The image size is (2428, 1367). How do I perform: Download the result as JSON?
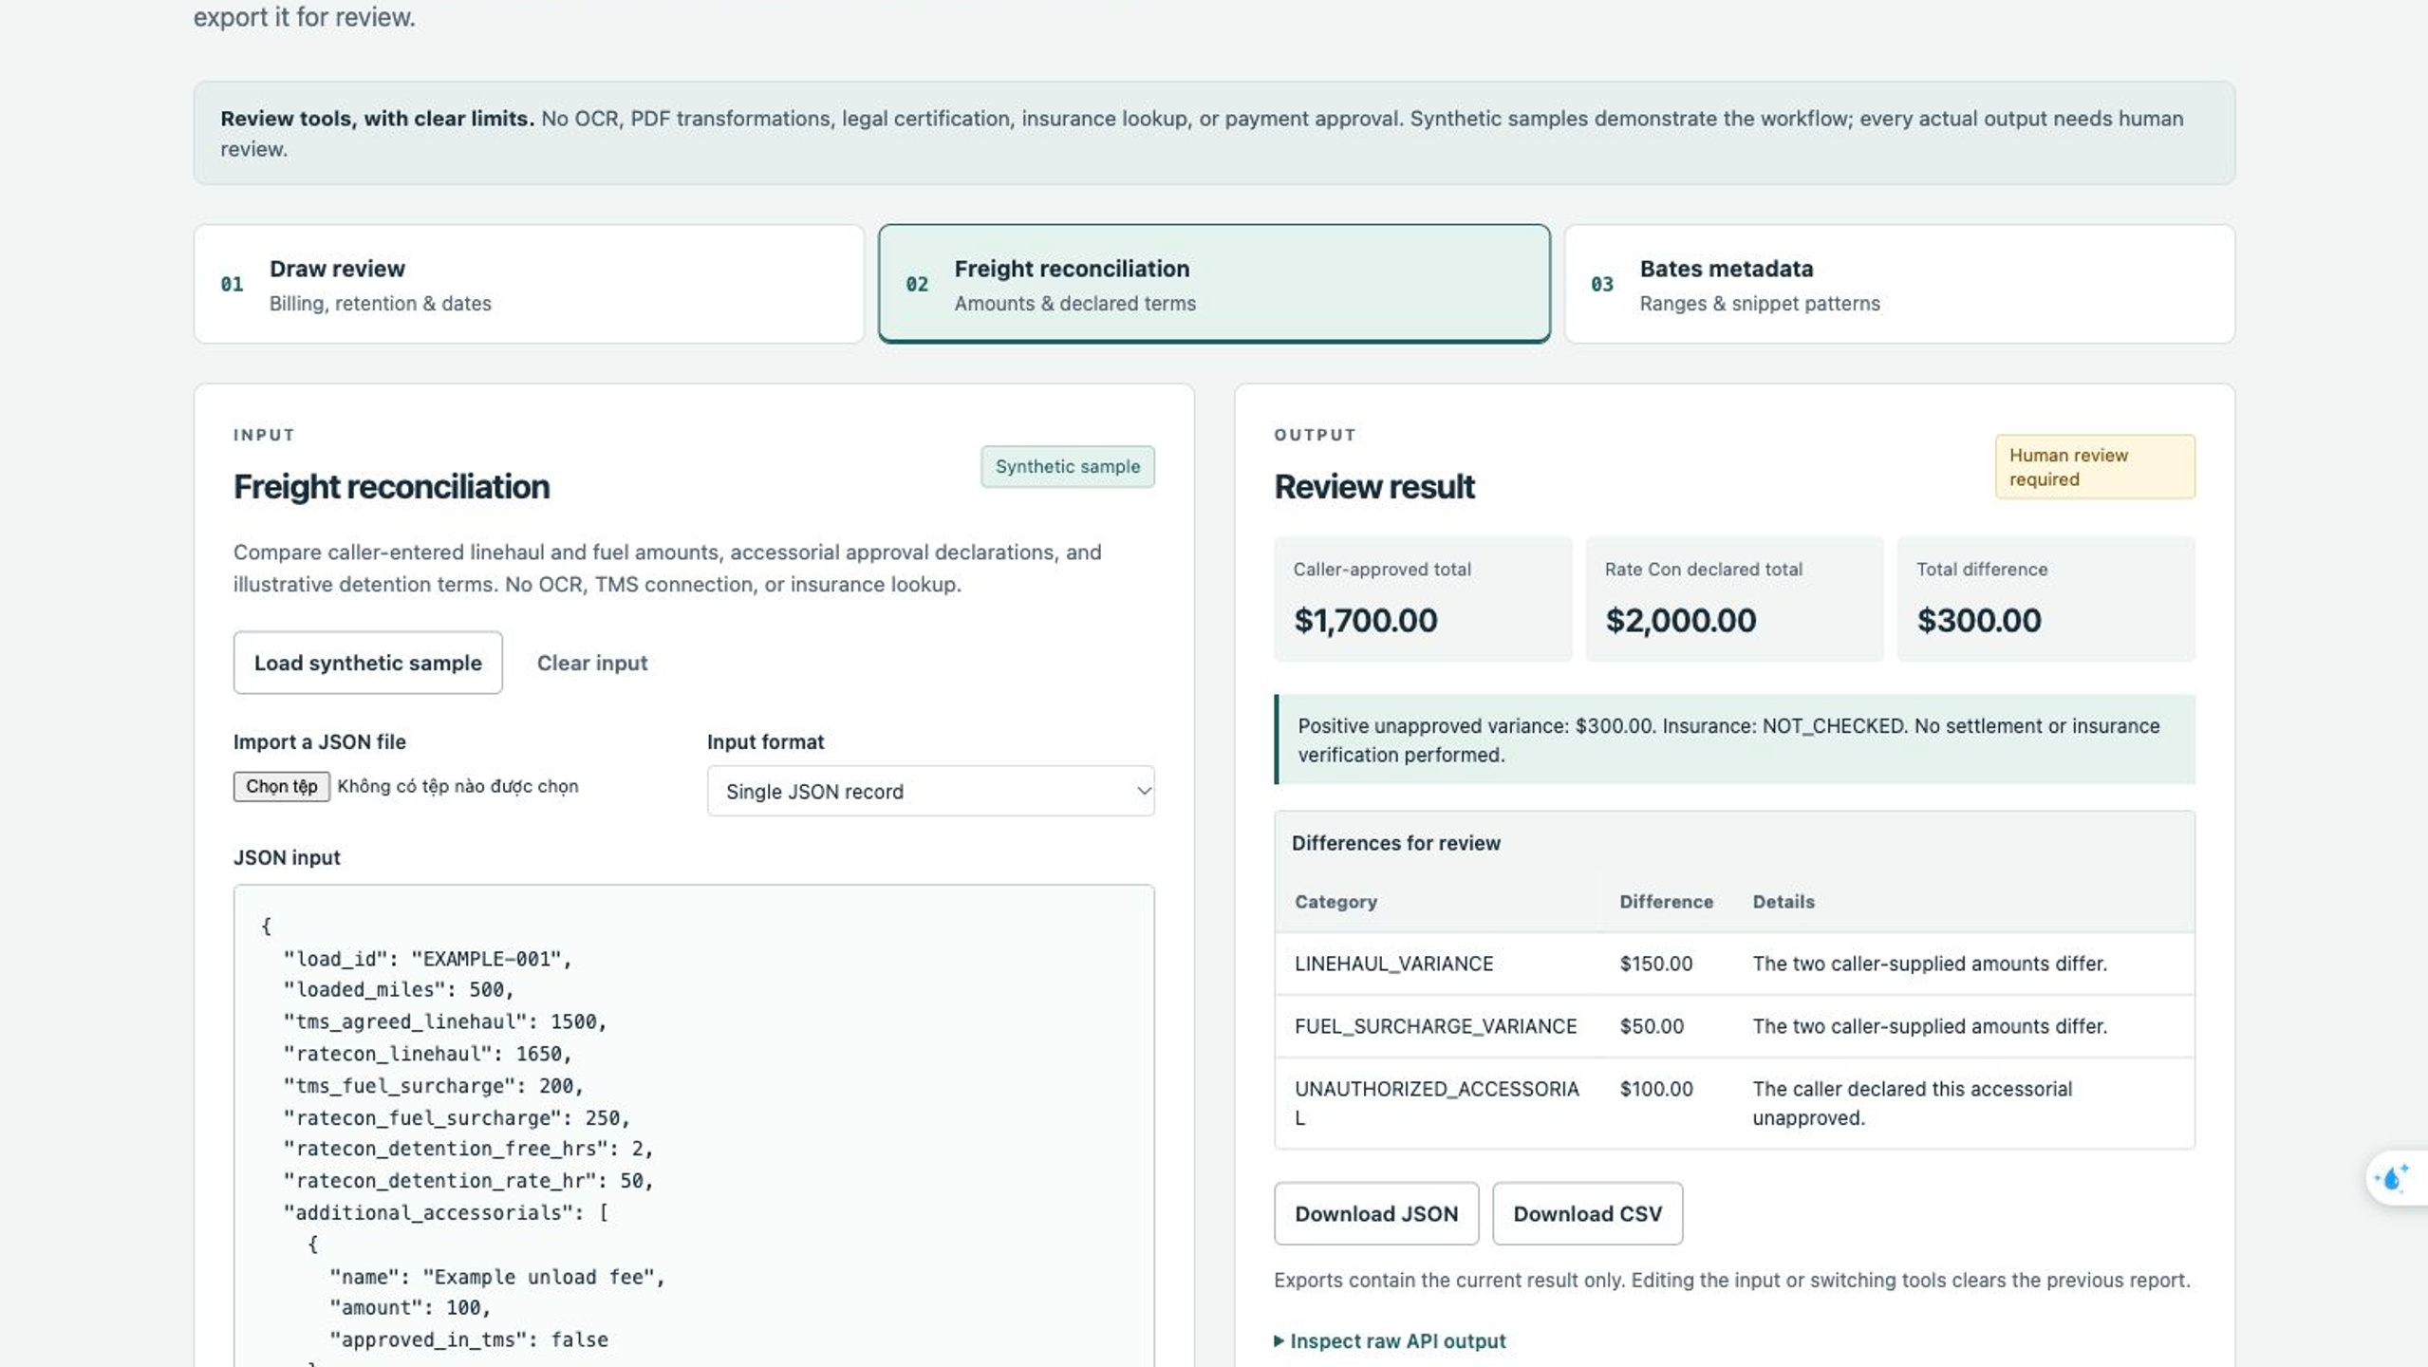[1376, 1213]
